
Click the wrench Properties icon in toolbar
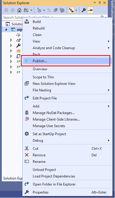pos(84,10)
